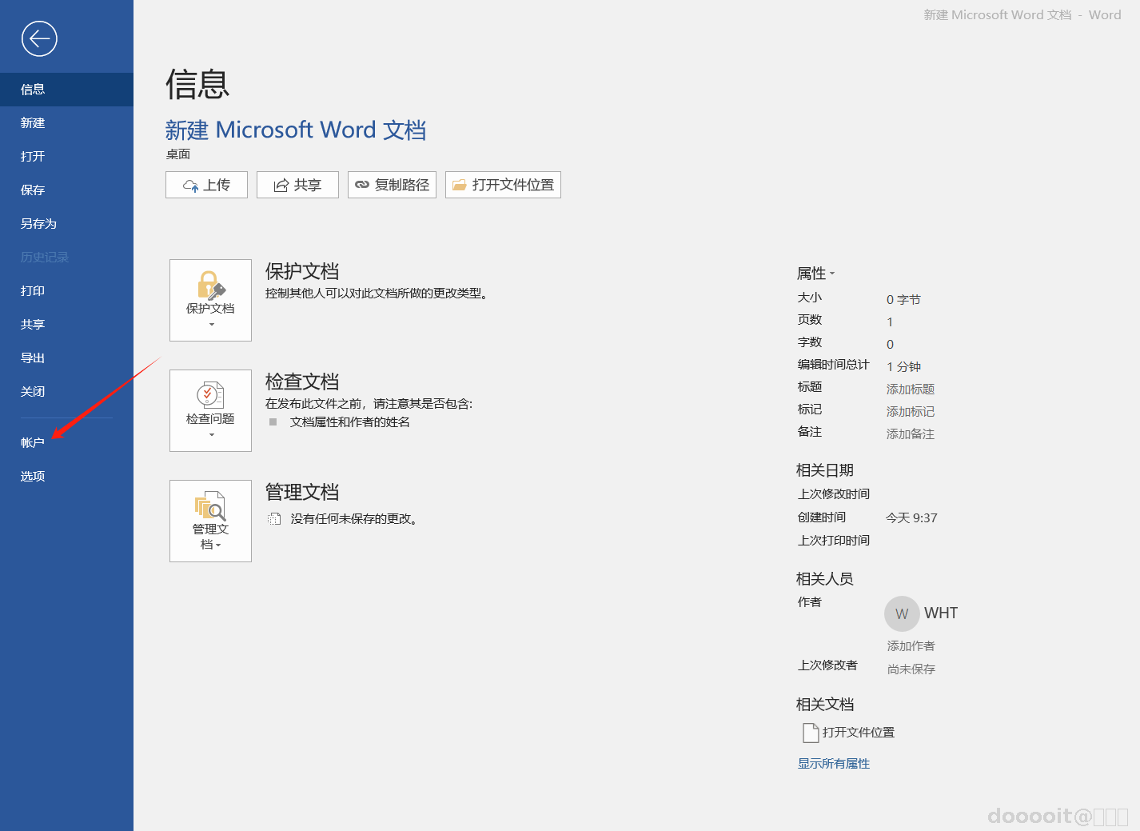Select the 另存为 menu item

pos(66,223)
